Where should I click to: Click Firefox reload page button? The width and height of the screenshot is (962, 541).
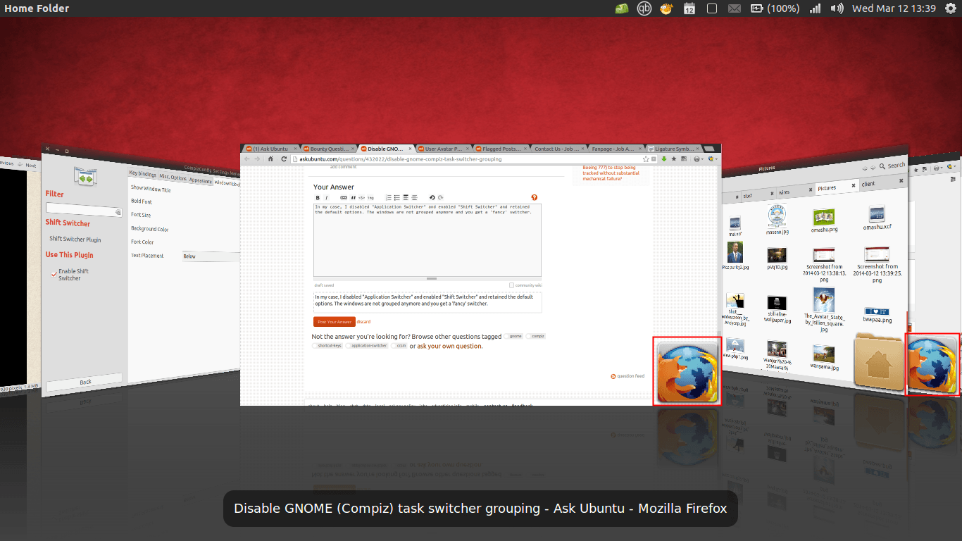[x=284, y=159]
